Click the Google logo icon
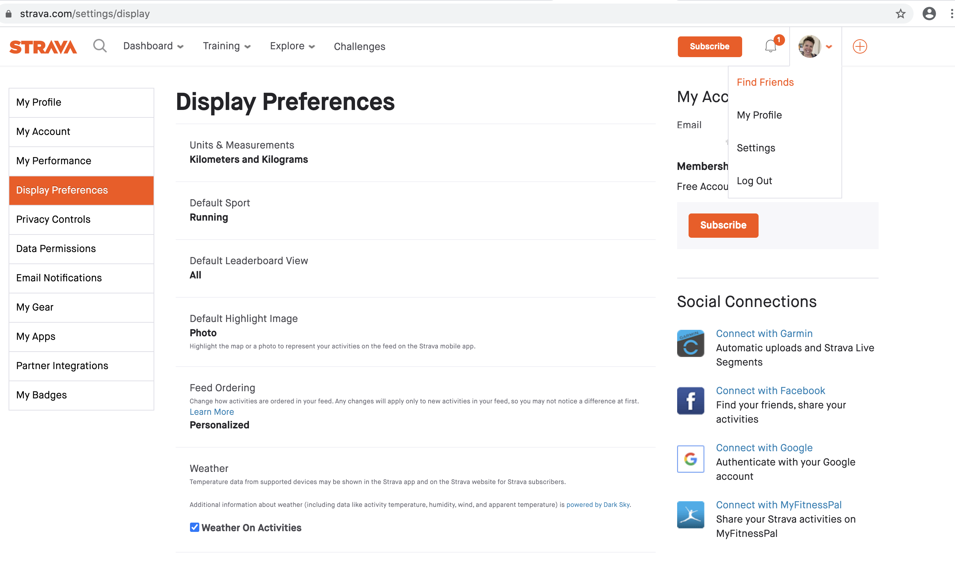 click(x=690, y=458)
